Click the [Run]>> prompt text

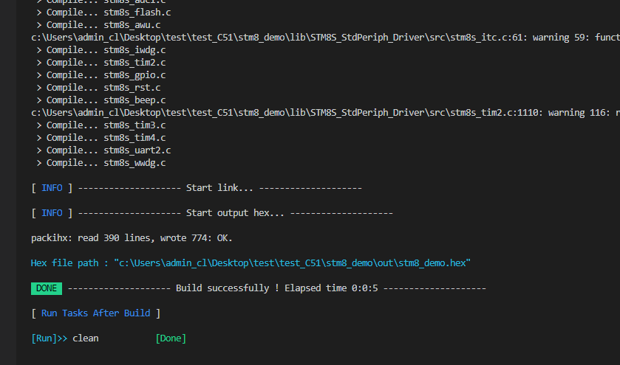[50, 338]
